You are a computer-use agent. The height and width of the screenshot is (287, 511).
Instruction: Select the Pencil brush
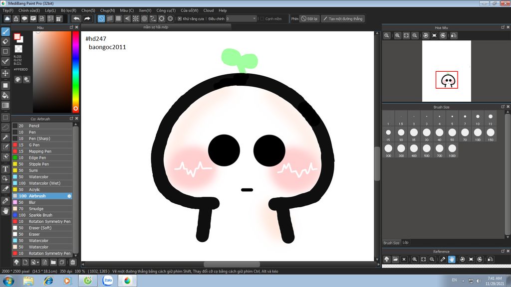click(42, 126)
